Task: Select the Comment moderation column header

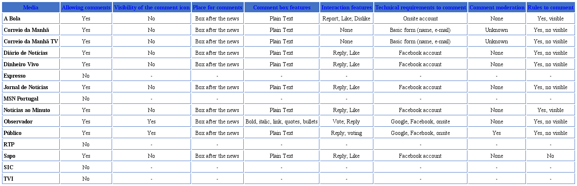Action: coord(497,7)
